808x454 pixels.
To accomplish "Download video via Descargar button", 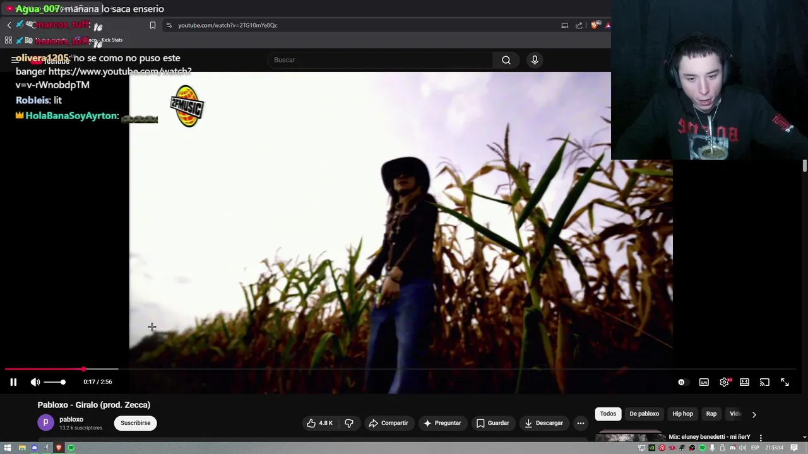I will 544,423.
